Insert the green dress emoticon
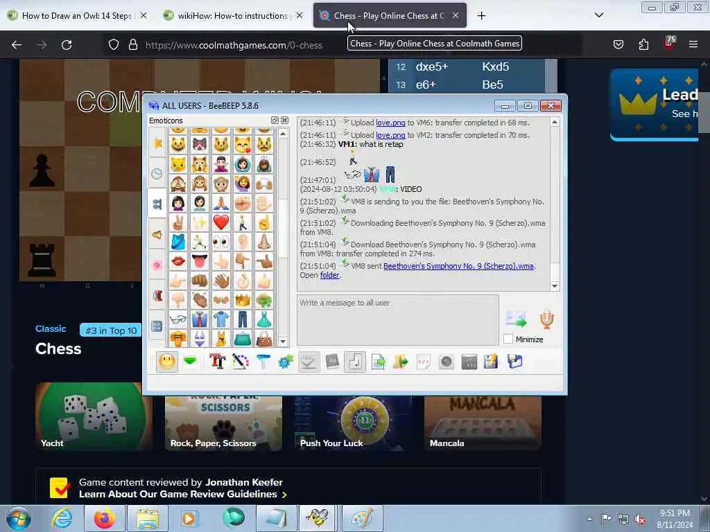This screenshot has width=710, height=532. tap(264, 319)
